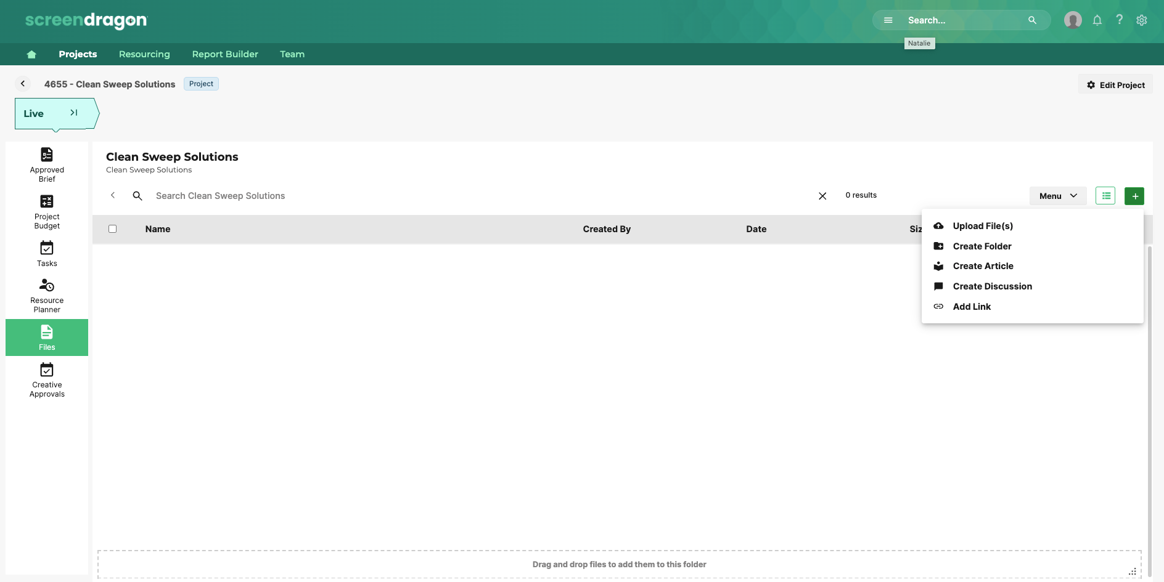Screen dimensions: 1164x582
Task: Focus the global Search field
Action: (x=962, y=20)
